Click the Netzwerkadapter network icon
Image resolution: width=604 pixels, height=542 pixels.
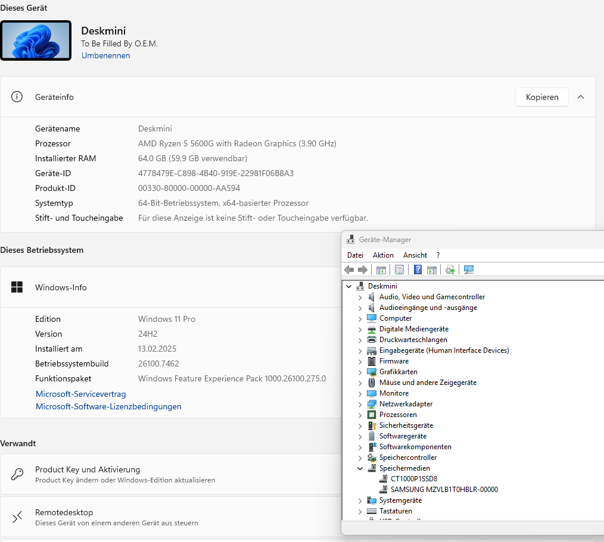tap(371, 404)
